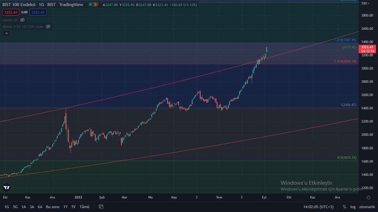Toggle percent scale mode
The image size is (378, 212).
tap(344, 207)
